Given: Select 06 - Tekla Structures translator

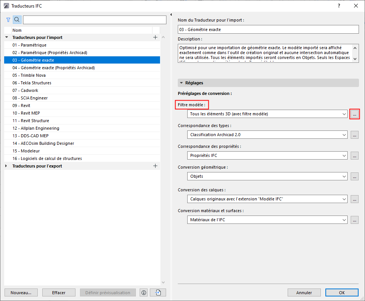Looking at the screenshot, I should coord(32,83).
